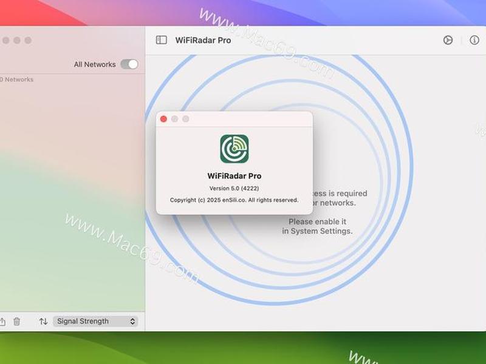Reverse sort order with the up-down arrows icon
The height and width of the screenshot is (364, 486).
point(43,322)
